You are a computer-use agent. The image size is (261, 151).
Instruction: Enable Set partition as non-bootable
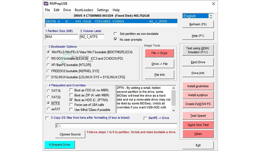click(115, 34)
